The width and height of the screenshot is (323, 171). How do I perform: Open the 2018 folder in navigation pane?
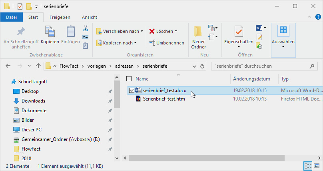pyautogui.click(x=26, y=159)
